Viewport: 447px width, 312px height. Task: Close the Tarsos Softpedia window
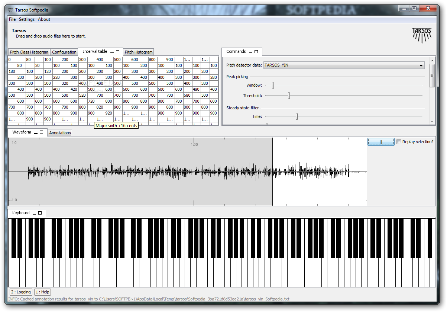coord(428,8)
